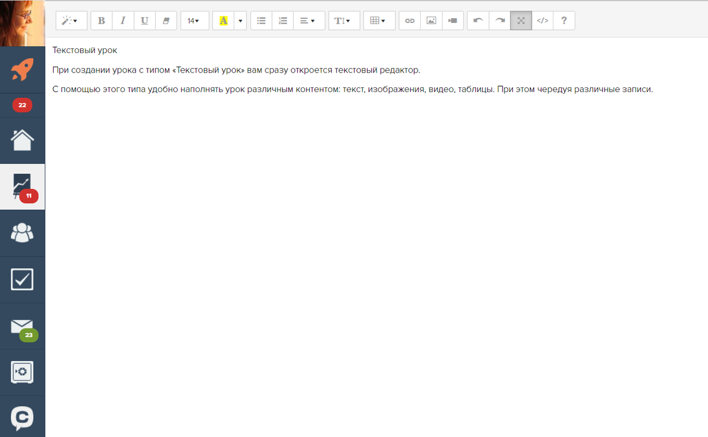The image size is (708, 437).
Task: Insert an unordered bullet list
Action: coord(261,21)
